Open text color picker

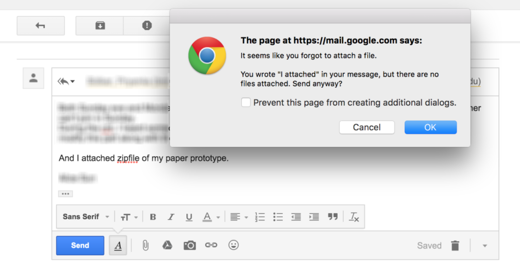[x=211, y=217]
